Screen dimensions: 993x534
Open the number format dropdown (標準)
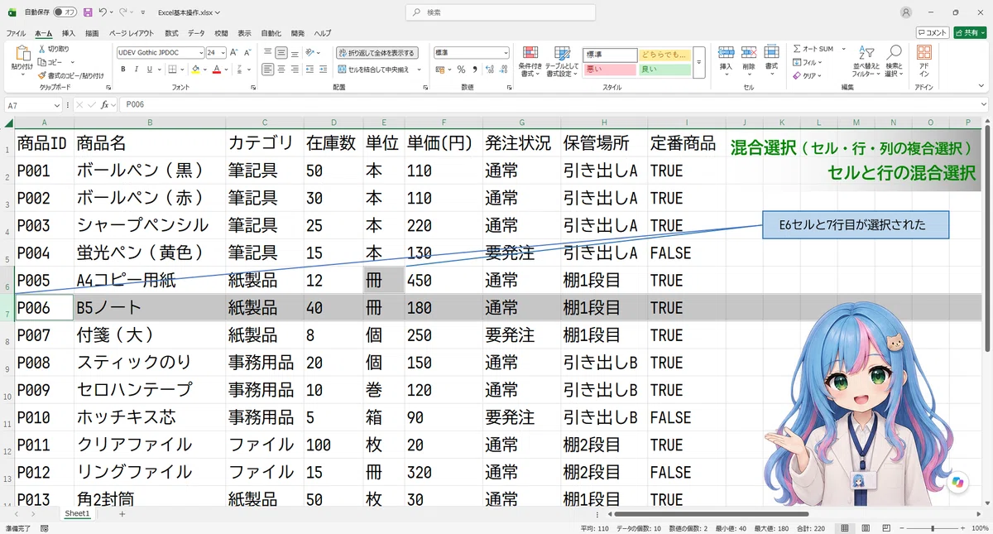click(506, 52)
